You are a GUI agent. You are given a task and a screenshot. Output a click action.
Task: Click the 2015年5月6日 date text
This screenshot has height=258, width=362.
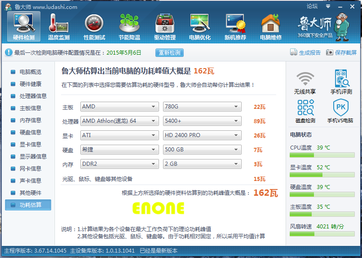click(124, 53)
